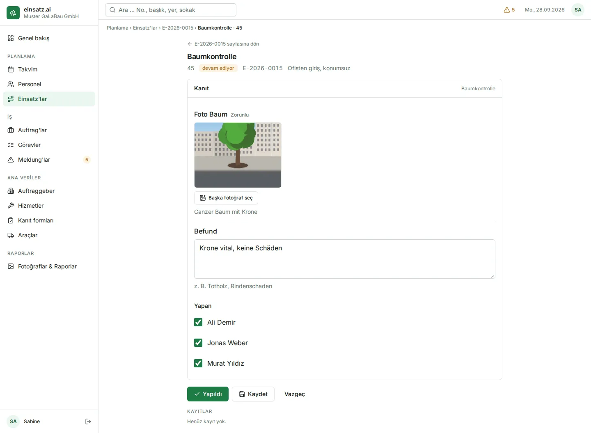Viewport: 591px width, 433px height.
Task: Click Başka fotoğraf seç button
Action: (x=226, y=198)
